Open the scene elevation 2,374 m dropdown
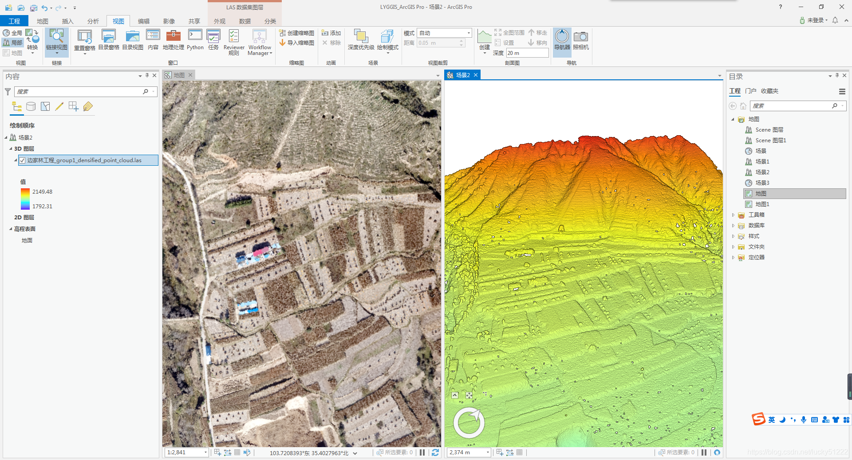 coord(488,452)
